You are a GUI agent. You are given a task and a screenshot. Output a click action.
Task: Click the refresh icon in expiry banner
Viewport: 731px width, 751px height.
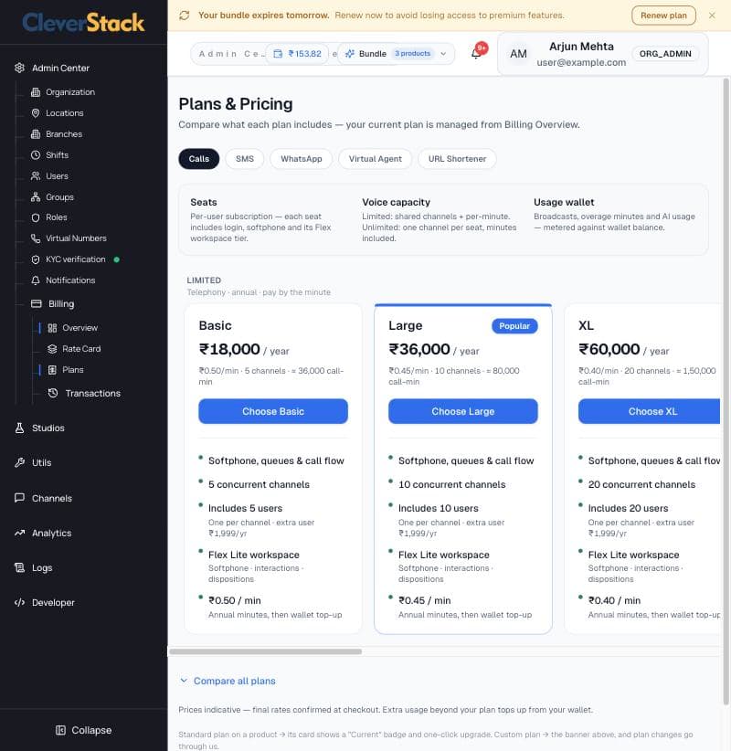[x=184, y=16]
